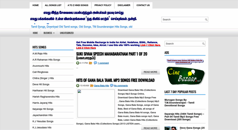The width and height of the screenshot is (238, 130).
Task: Click Read More under Suki Sivam post
Action: click(150, 72)
